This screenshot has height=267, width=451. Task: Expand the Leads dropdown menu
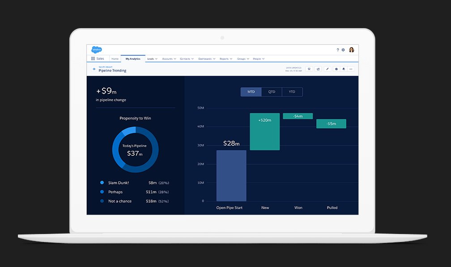[152, 58]
